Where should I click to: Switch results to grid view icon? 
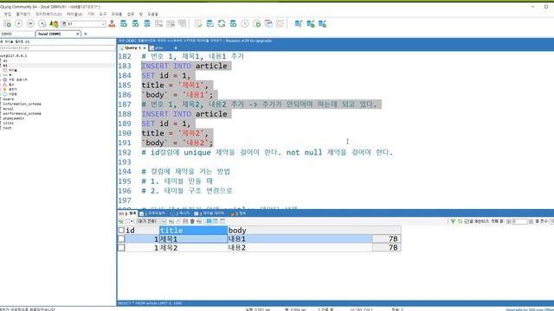(209, 221)
